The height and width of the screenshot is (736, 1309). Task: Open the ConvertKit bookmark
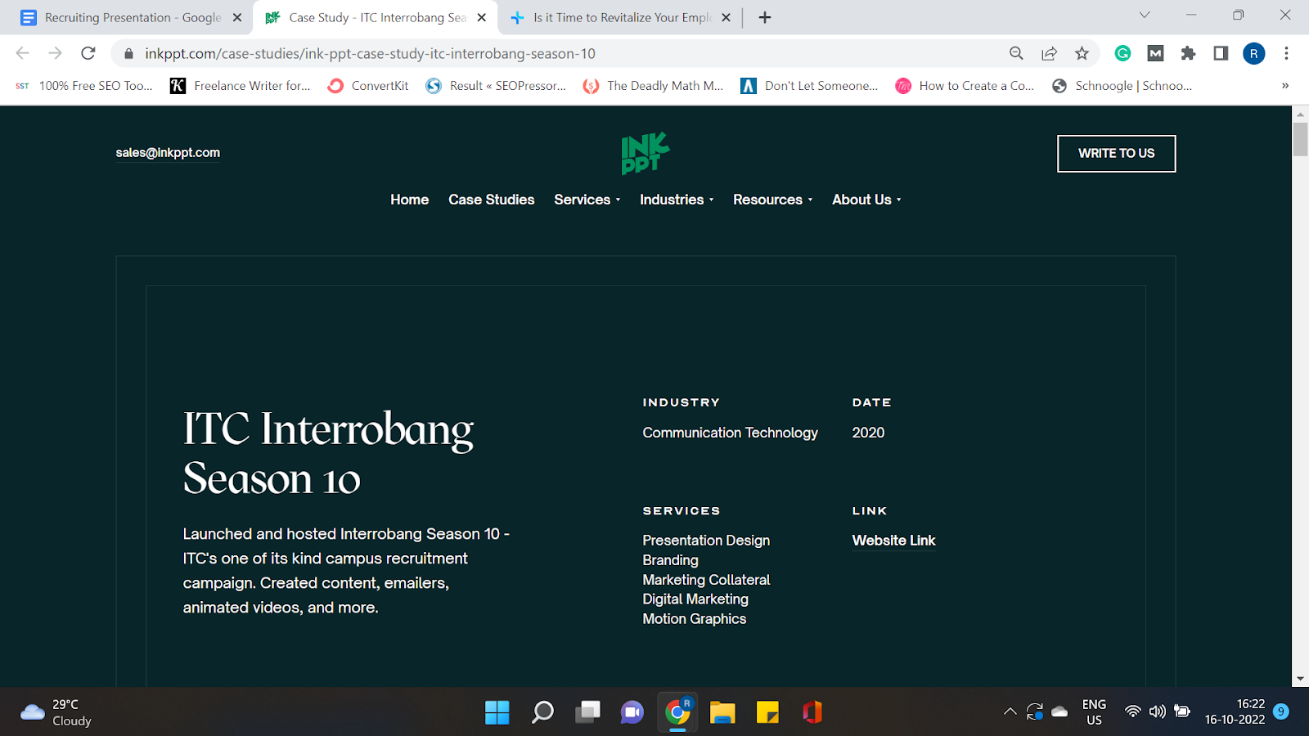click(x=367, y=85)
